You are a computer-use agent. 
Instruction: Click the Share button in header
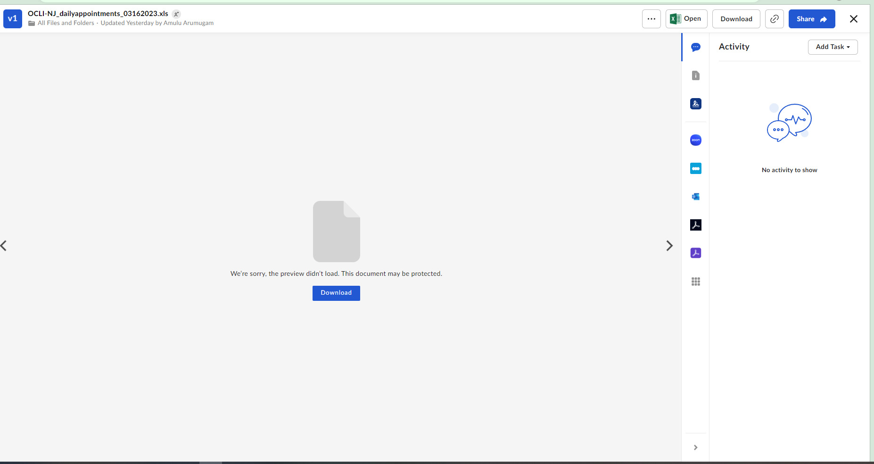click(811, 19)
